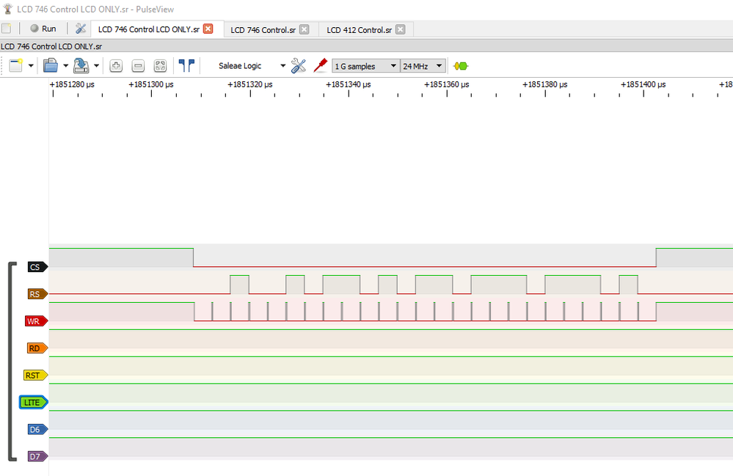Expand the Save options dropdown arrow
This screenshot has height=476, width=733.
coord(96,65)
